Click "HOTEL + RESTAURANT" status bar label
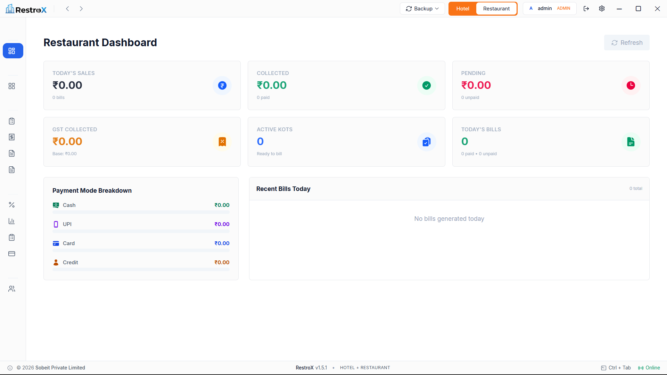The image size is (667, 375). coord(365,368)
